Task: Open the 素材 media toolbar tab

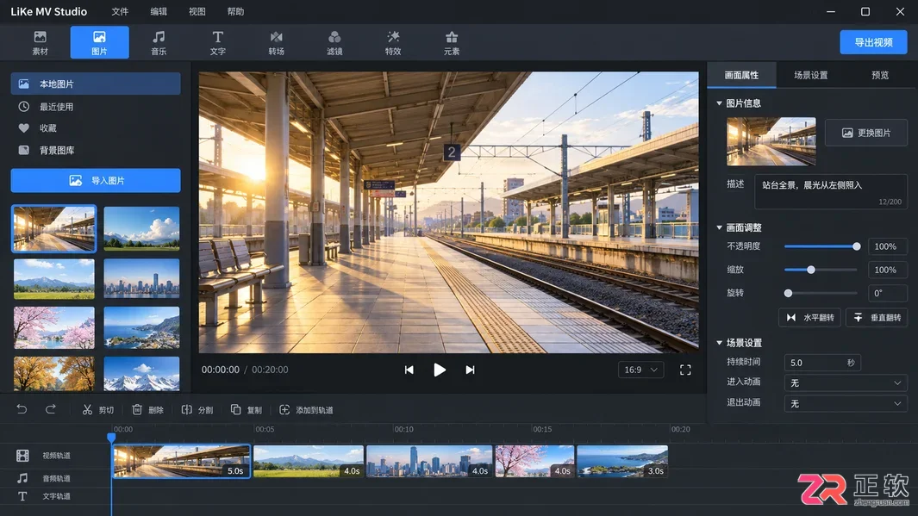Action: [x=41, y=43]
